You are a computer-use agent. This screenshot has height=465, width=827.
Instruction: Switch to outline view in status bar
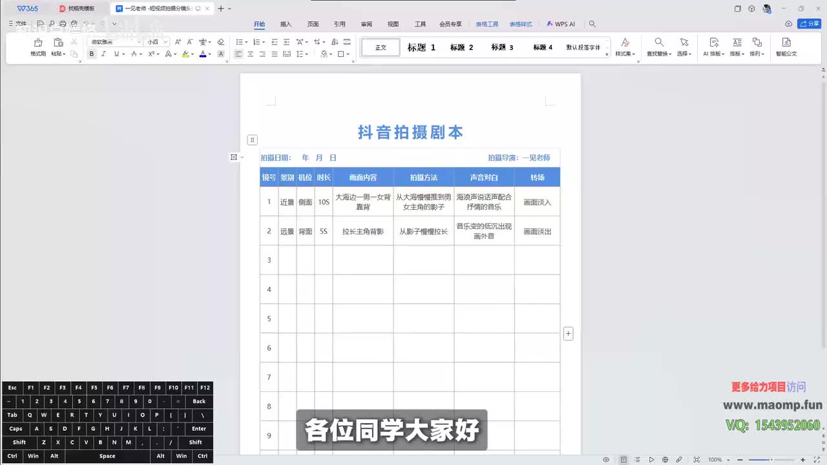(637, 460)
